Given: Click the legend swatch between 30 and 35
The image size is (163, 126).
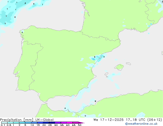Looking at the screenshot, I should 58,123.
